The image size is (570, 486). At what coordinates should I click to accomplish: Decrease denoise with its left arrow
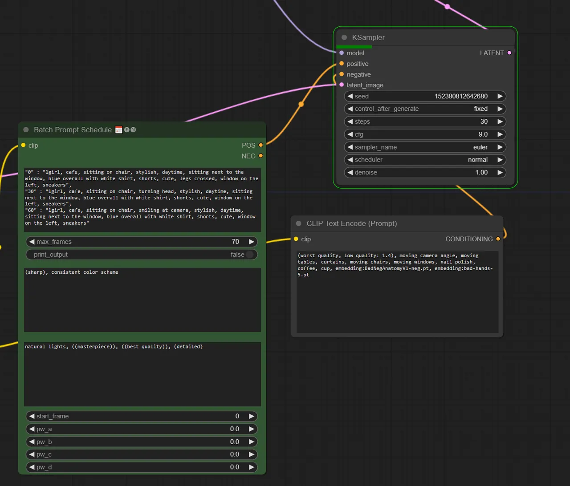350,172
